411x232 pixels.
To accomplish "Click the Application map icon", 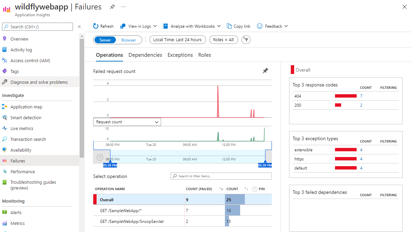I will (x=4, y=107).
